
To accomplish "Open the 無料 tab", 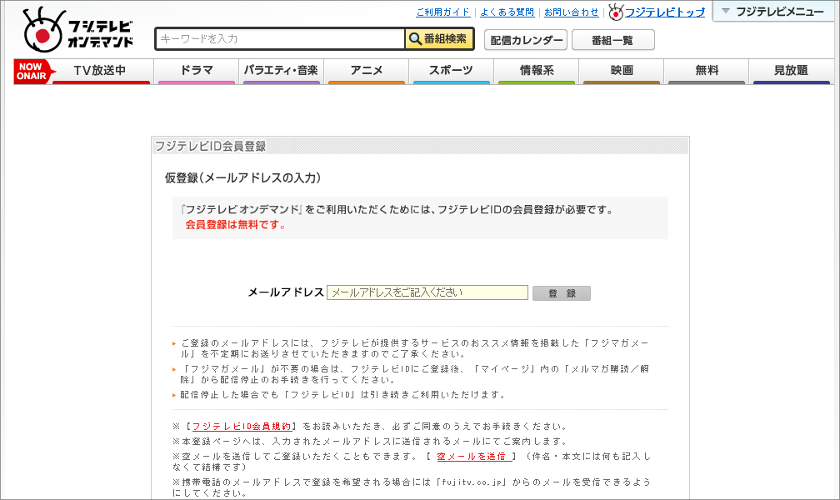I will [x=706, y=72].
